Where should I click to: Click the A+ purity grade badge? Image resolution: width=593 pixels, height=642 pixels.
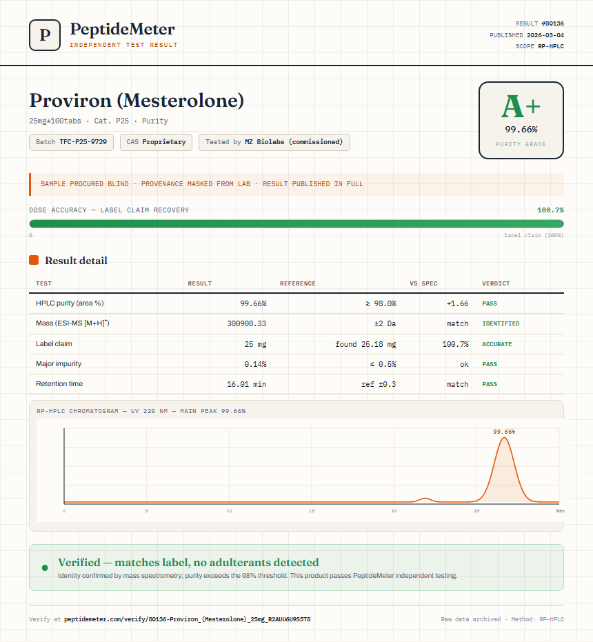tap(521, 121)
